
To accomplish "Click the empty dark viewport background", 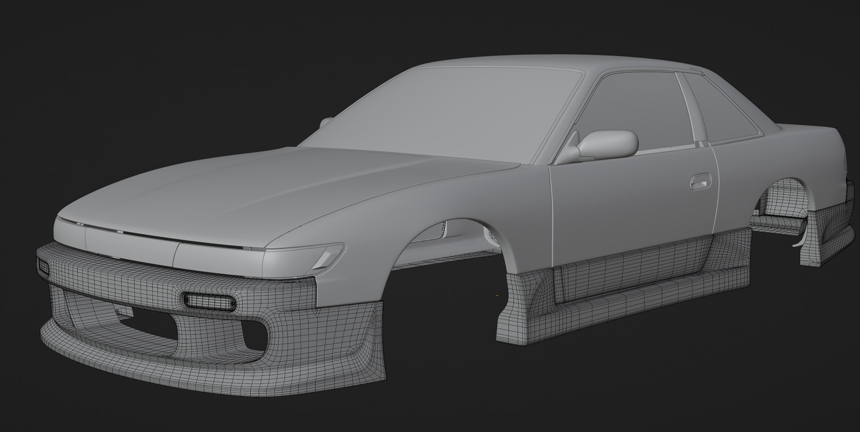I will point(134,67).
